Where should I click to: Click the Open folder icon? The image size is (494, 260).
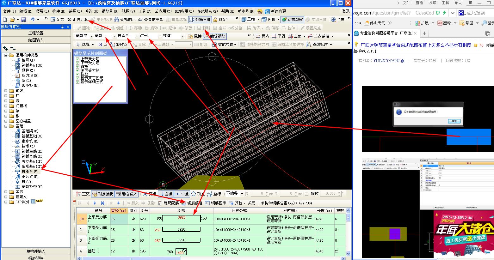coord(12,20)
